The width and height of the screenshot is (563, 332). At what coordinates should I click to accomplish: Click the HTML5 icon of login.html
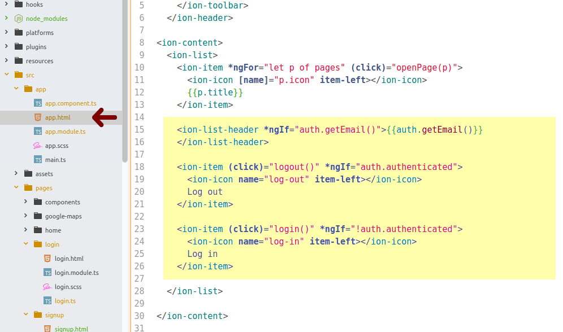47,258
